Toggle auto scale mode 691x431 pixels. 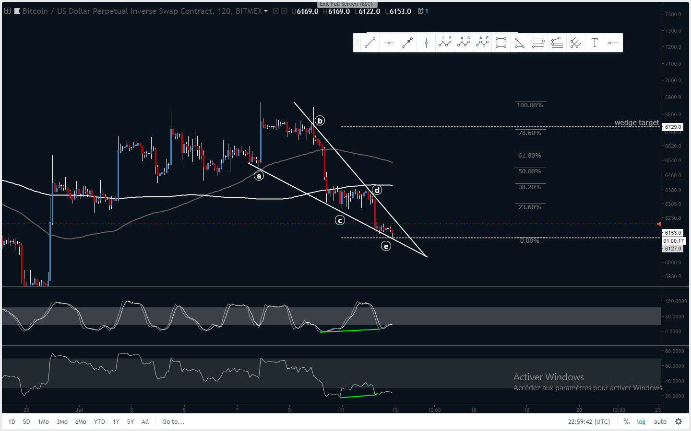coord(660,422)
